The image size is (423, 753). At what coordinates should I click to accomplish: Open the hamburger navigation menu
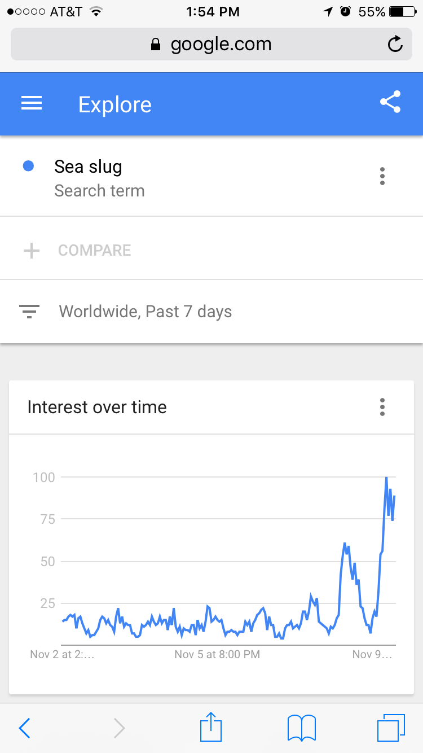coord(32,104)
